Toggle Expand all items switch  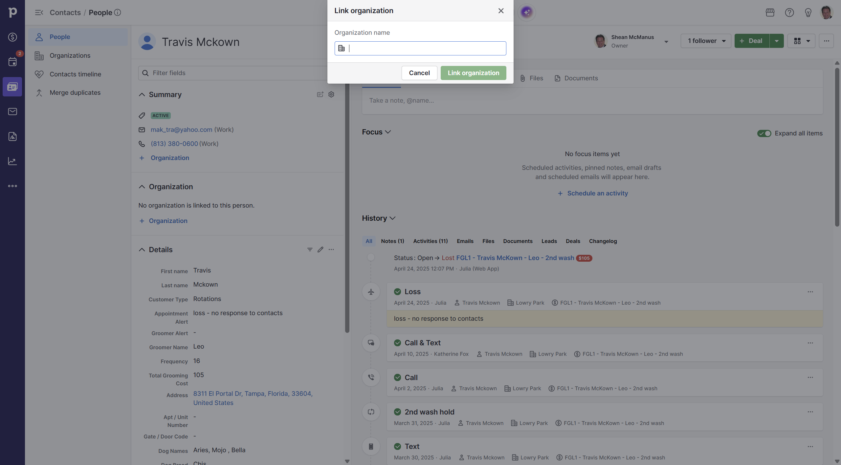point(764,133)
